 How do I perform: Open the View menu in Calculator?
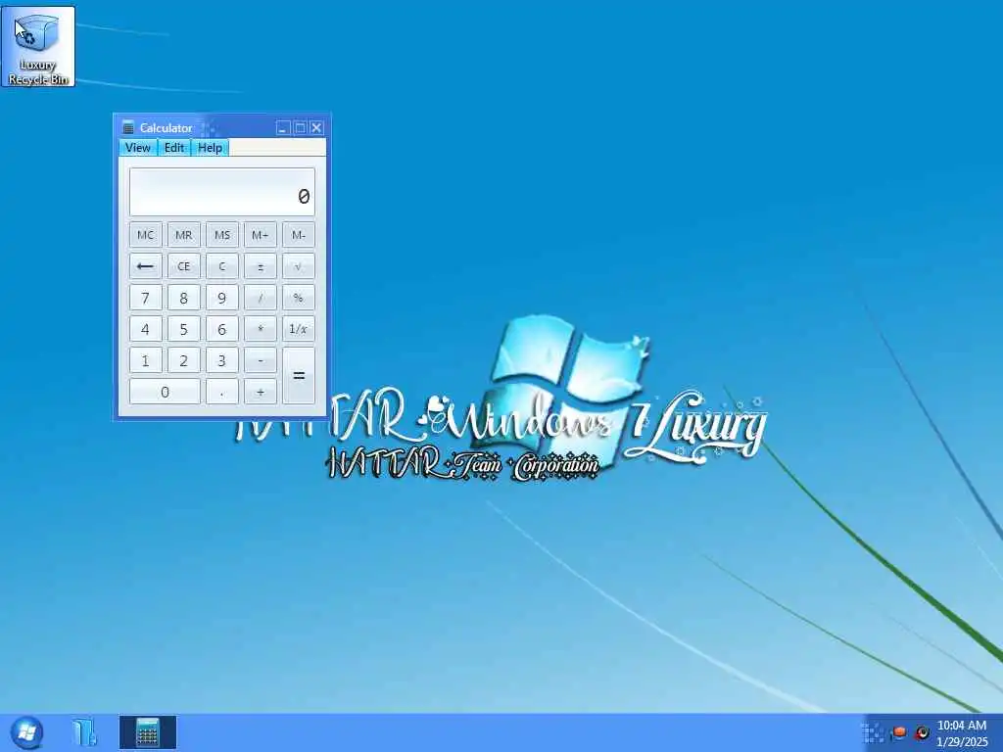tap(137, 148)
